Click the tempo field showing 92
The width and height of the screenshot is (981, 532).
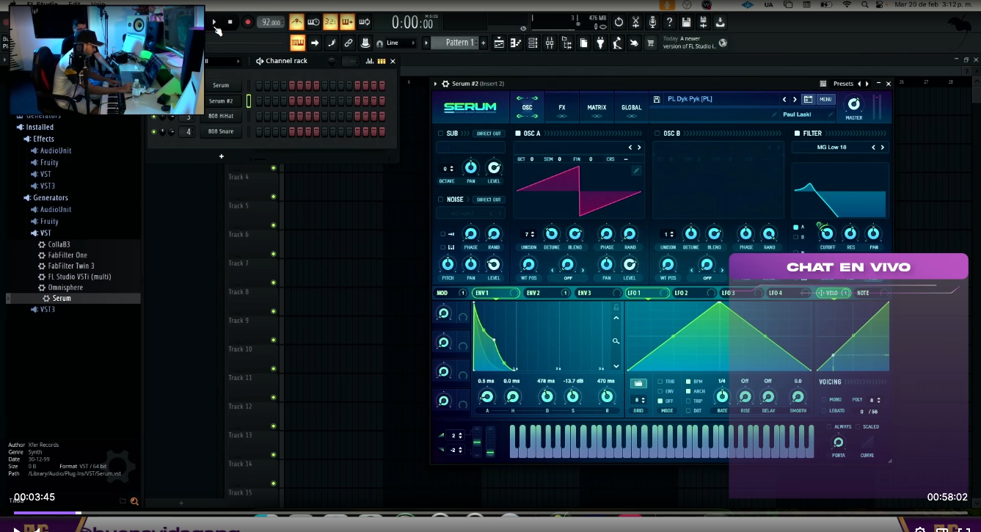(x=271, y=22)
